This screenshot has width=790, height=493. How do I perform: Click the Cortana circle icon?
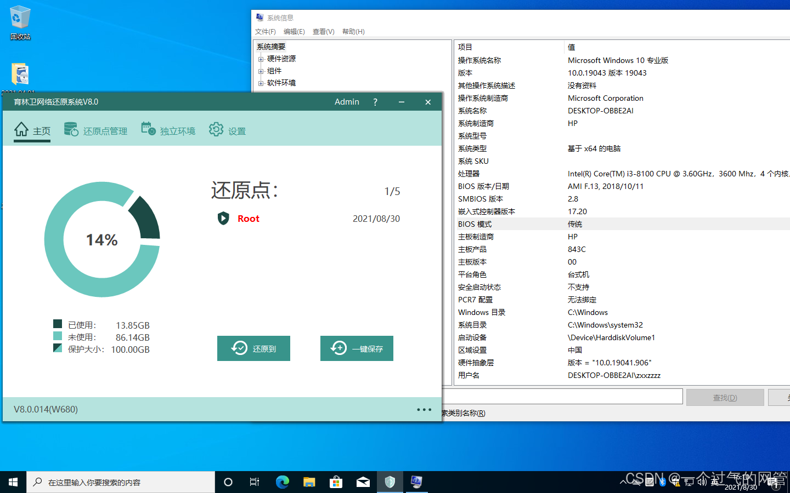click(x=228, y=482)
